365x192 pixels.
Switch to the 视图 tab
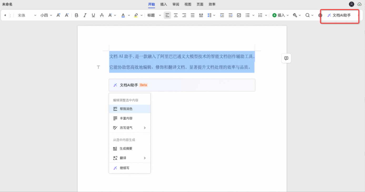[188, 4]
